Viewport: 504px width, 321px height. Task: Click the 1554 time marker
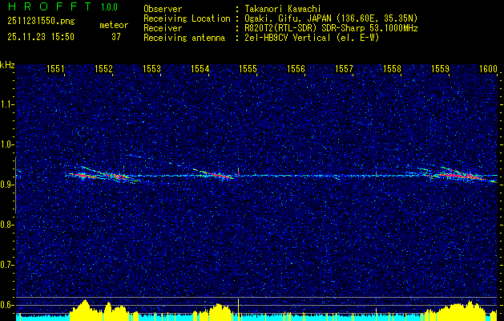[x=200, y=68]
